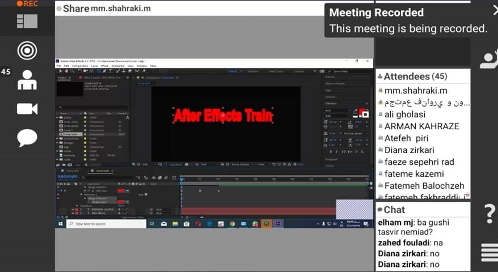Open the viewer resolution Half dropdown
Viewport: 498px width, 272px height.
pyautogui.click(x=209, y=164)
